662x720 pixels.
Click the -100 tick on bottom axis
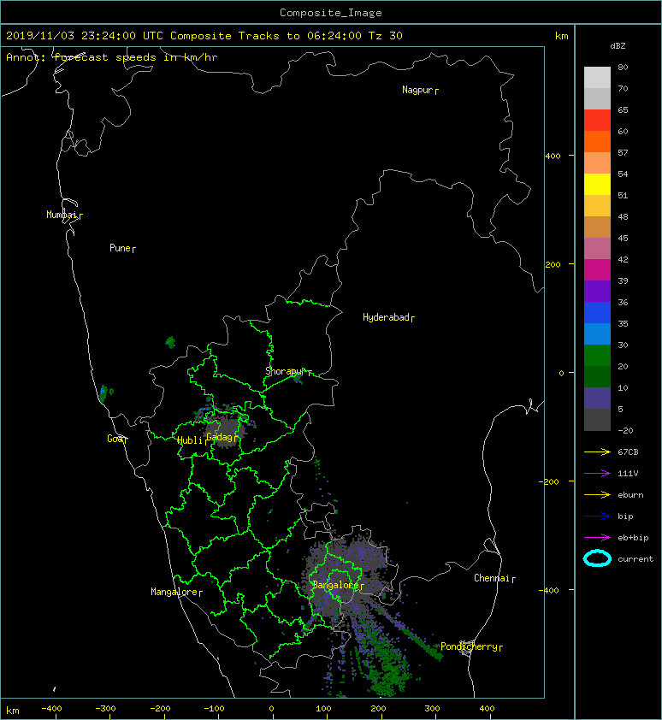click(x=214, y=709)
